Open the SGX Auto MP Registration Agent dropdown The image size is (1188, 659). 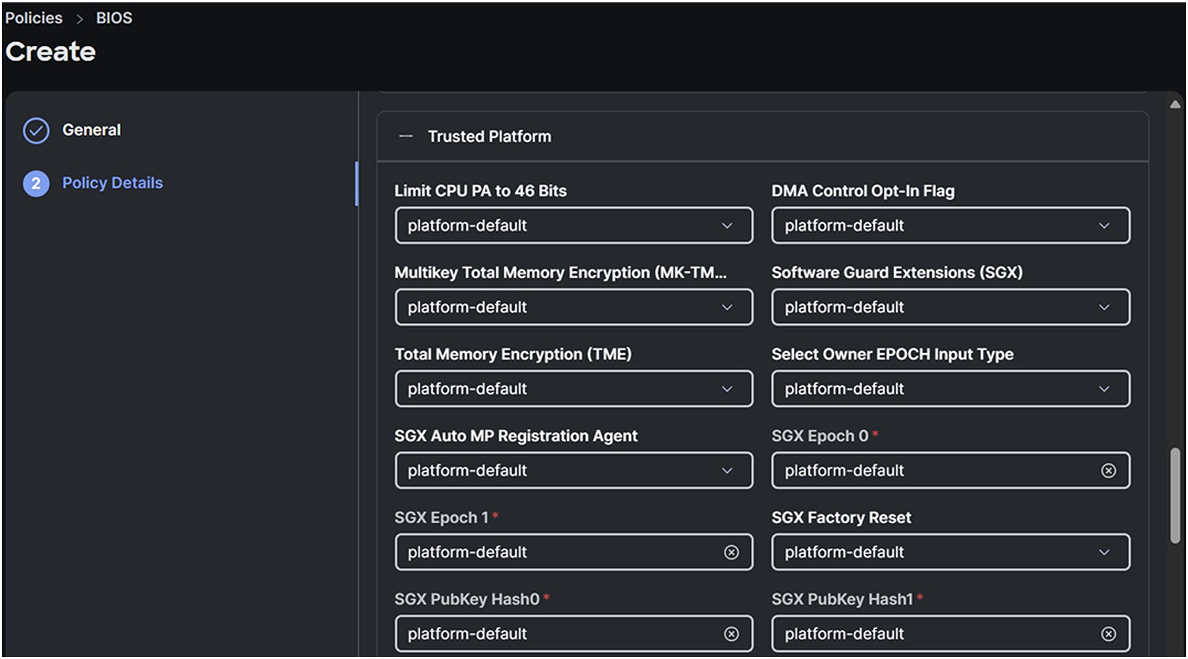tap(727, 471)
